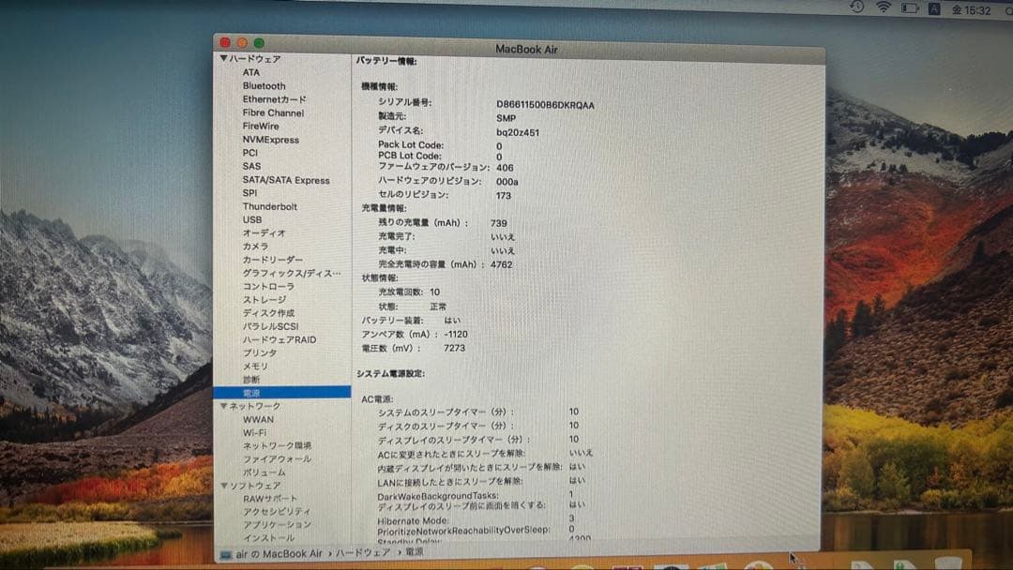Click the serial number D86611500B6DKRQAA

545,105
